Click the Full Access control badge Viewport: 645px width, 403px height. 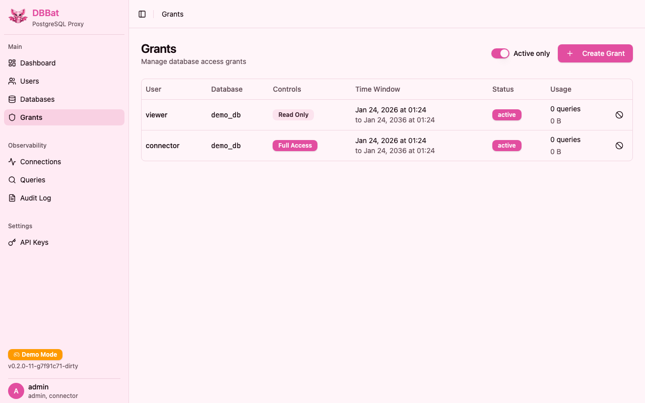coord(295,145)
